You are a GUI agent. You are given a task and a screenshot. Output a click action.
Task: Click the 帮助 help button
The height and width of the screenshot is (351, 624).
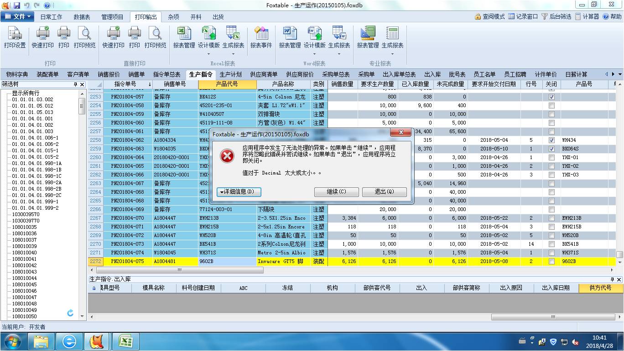click(x=612, y=16)
